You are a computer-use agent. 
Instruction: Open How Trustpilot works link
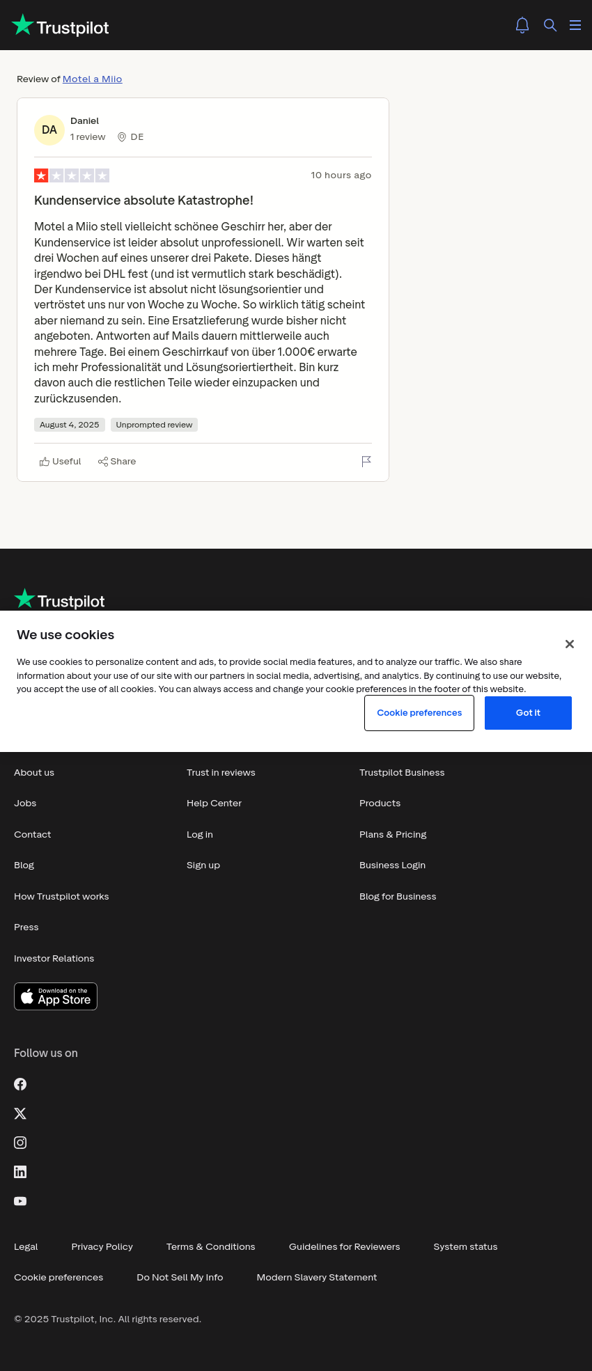(61, 897)
